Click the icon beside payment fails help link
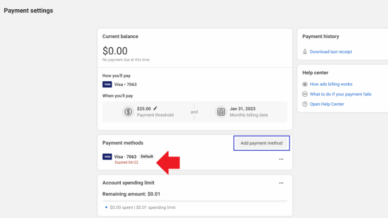The width and height of the screenshot is (388, 218). (x=305, y=94)
